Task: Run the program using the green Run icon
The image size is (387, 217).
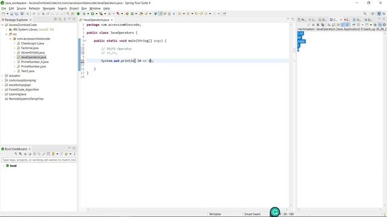Action: pos(93,14)
